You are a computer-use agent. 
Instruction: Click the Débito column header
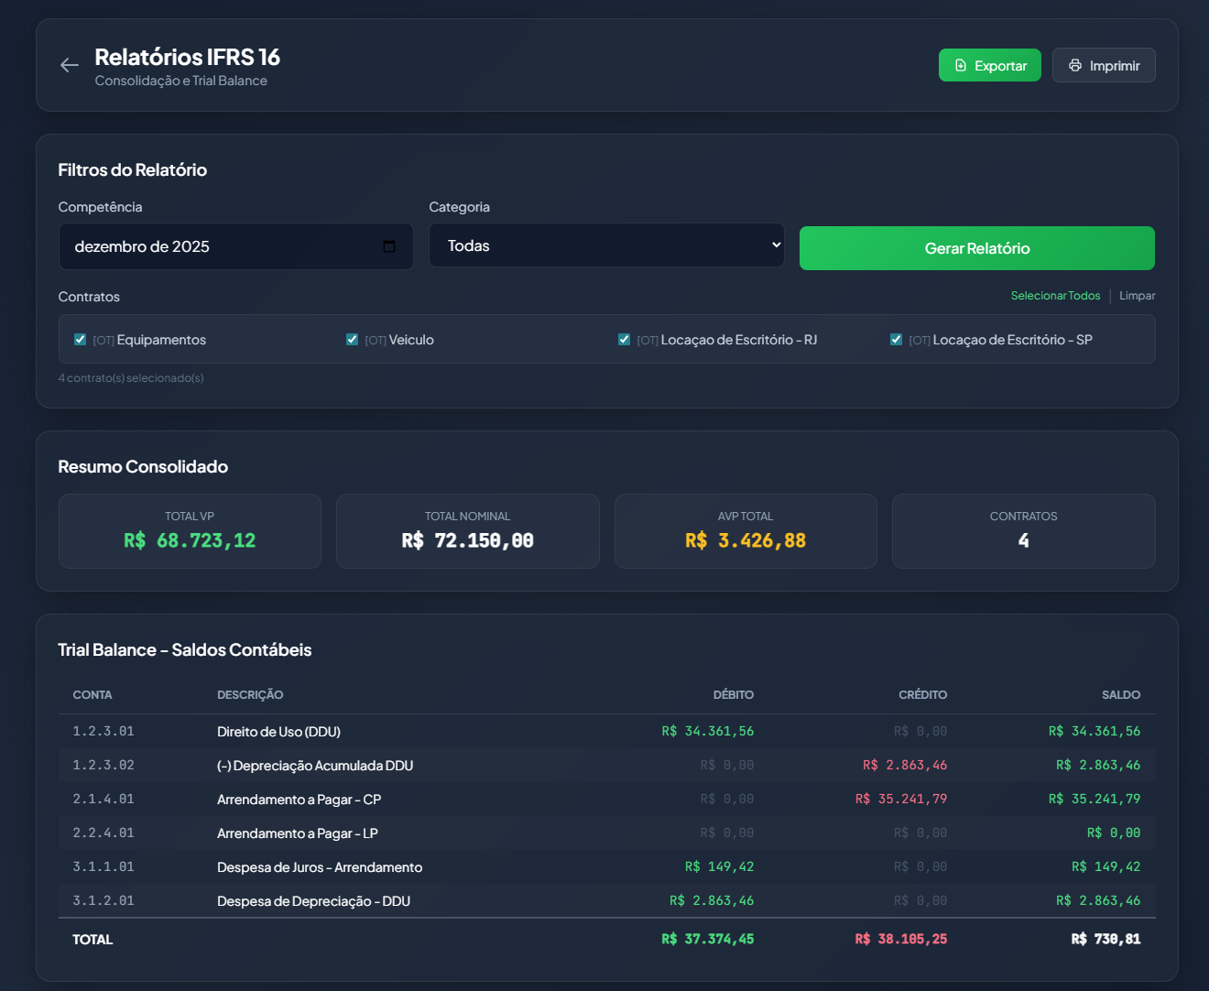[x=733, y=695]
